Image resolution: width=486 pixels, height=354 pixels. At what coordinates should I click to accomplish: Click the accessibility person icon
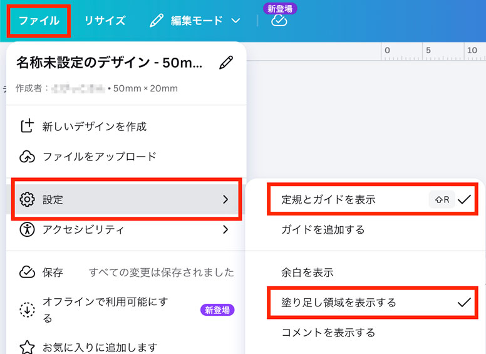28,229
